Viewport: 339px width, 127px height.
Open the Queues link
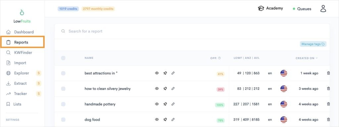click(x=304, y=9)
